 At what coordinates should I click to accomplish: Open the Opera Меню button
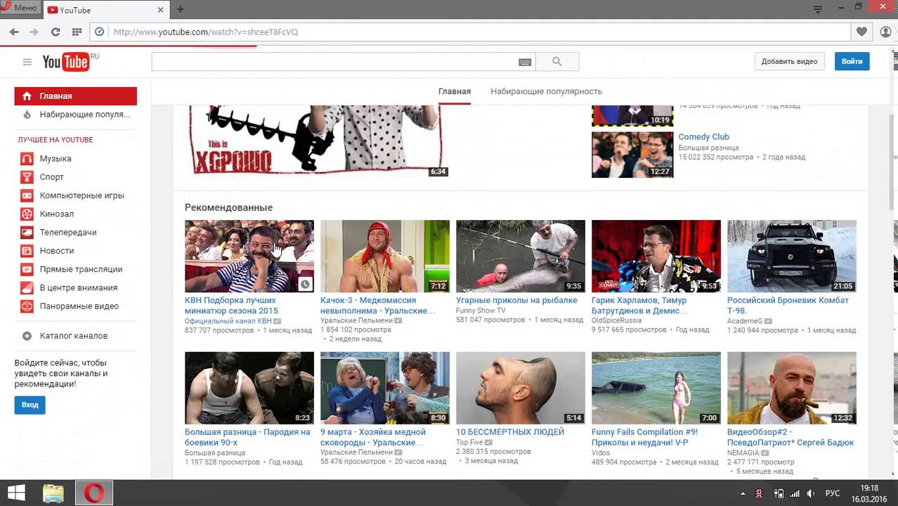pos(20,8)
